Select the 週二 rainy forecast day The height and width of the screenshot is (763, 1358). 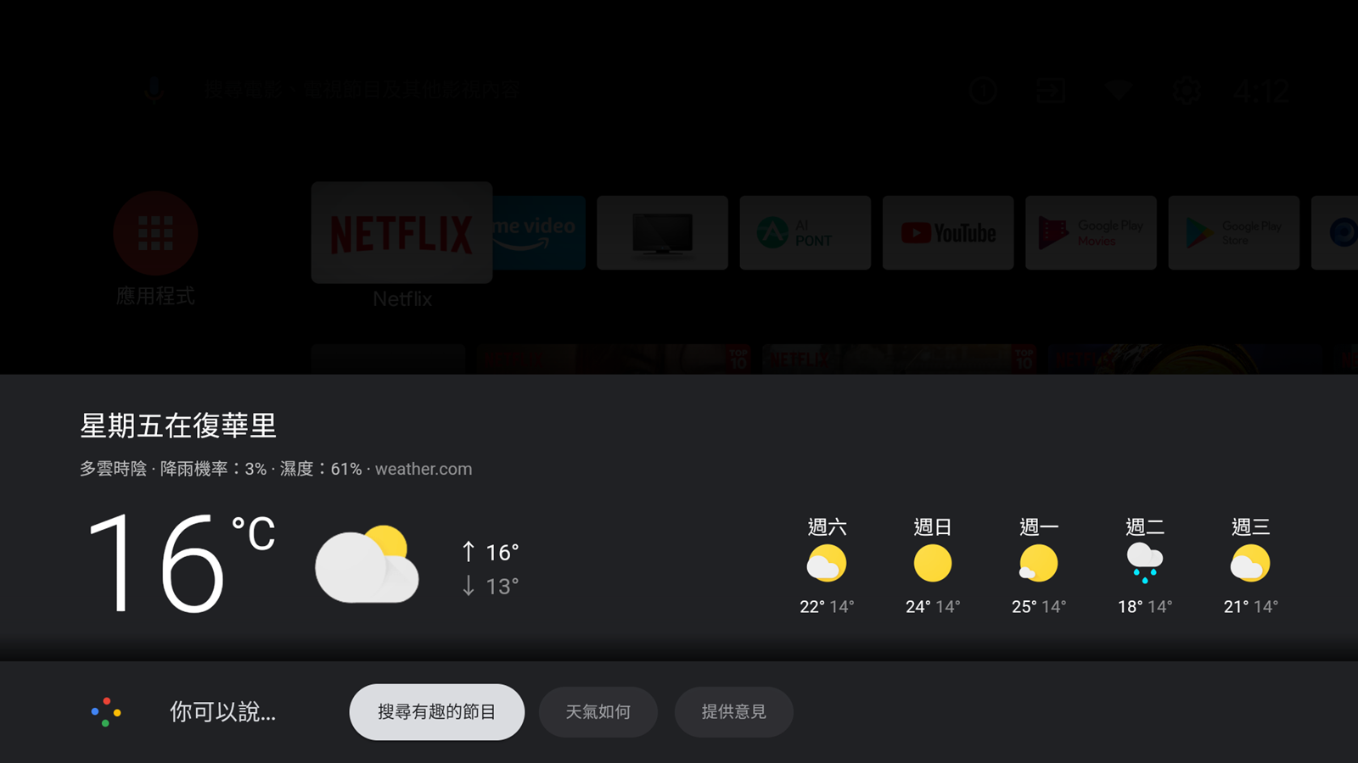pyautogui.click(x=1144, y=565)
